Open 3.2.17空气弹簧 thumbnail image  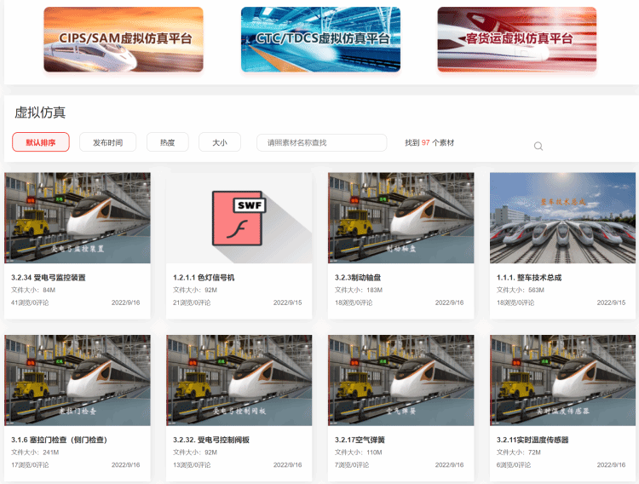tap(401, 380)
